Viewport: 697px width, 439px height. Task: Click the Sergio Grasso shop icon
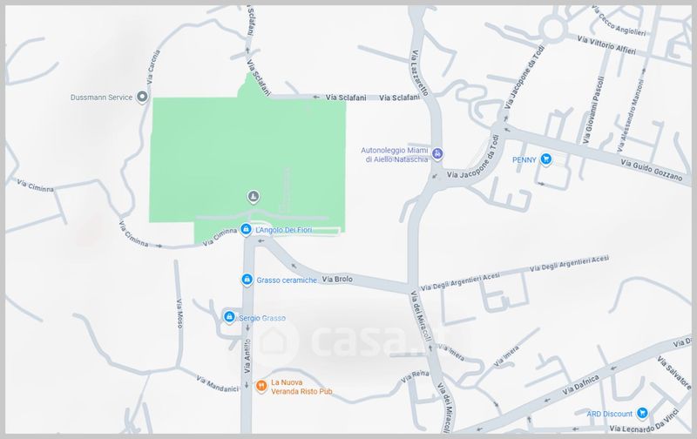pos(229,317)
